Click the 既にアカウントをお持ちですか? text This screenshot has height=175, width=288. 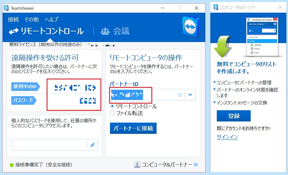pyautogui.click(x=244, y=128)
